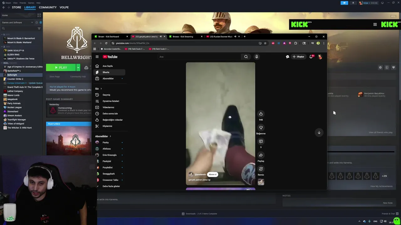
Task: Click the YouTube logo
Action: (110, 57)
